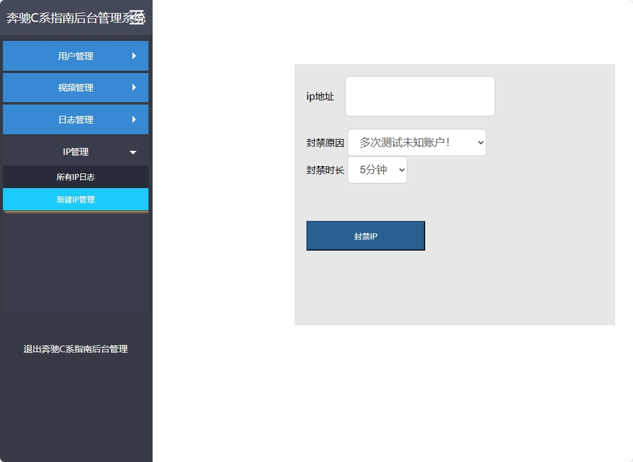
Task: Click the 封禁原因 label next to the selector
Action: tap(325, 143)
